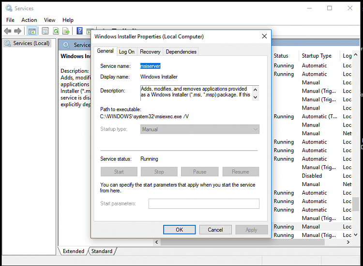363x266 pixels.
Task: Sort by the Startup Type column header
Action: 317,56
